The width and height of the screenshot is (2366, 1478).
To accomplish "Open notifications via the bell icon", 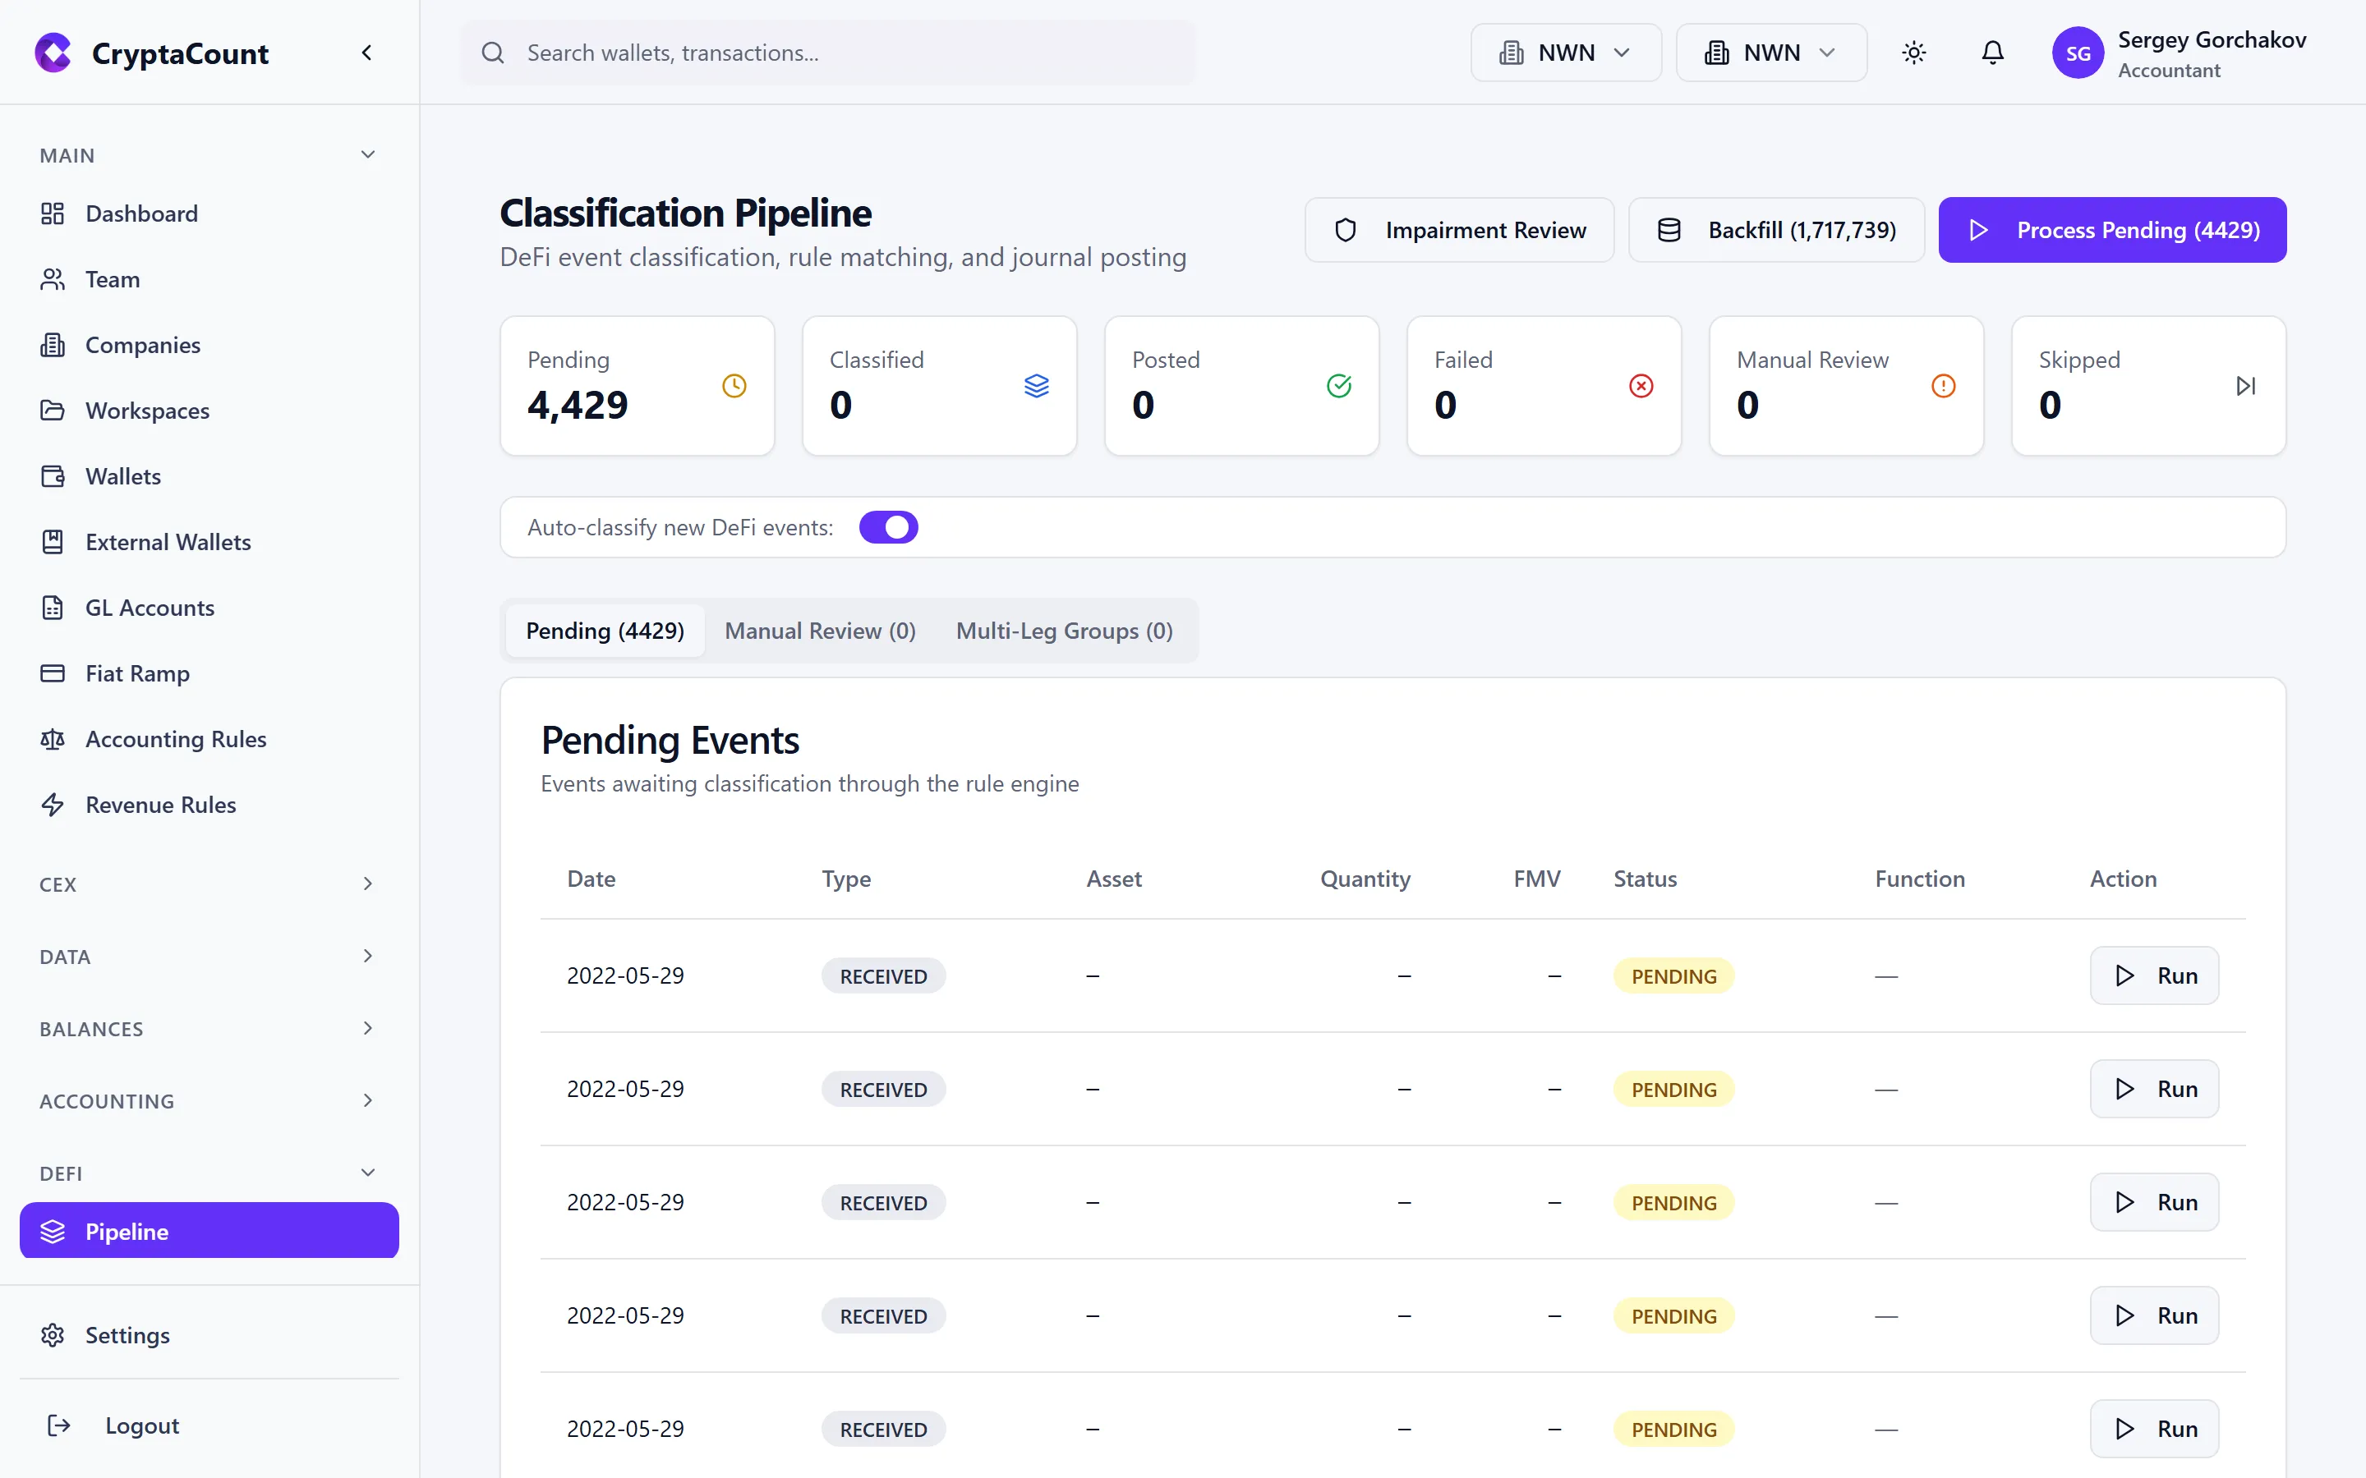I will (x=1992, y=53).
